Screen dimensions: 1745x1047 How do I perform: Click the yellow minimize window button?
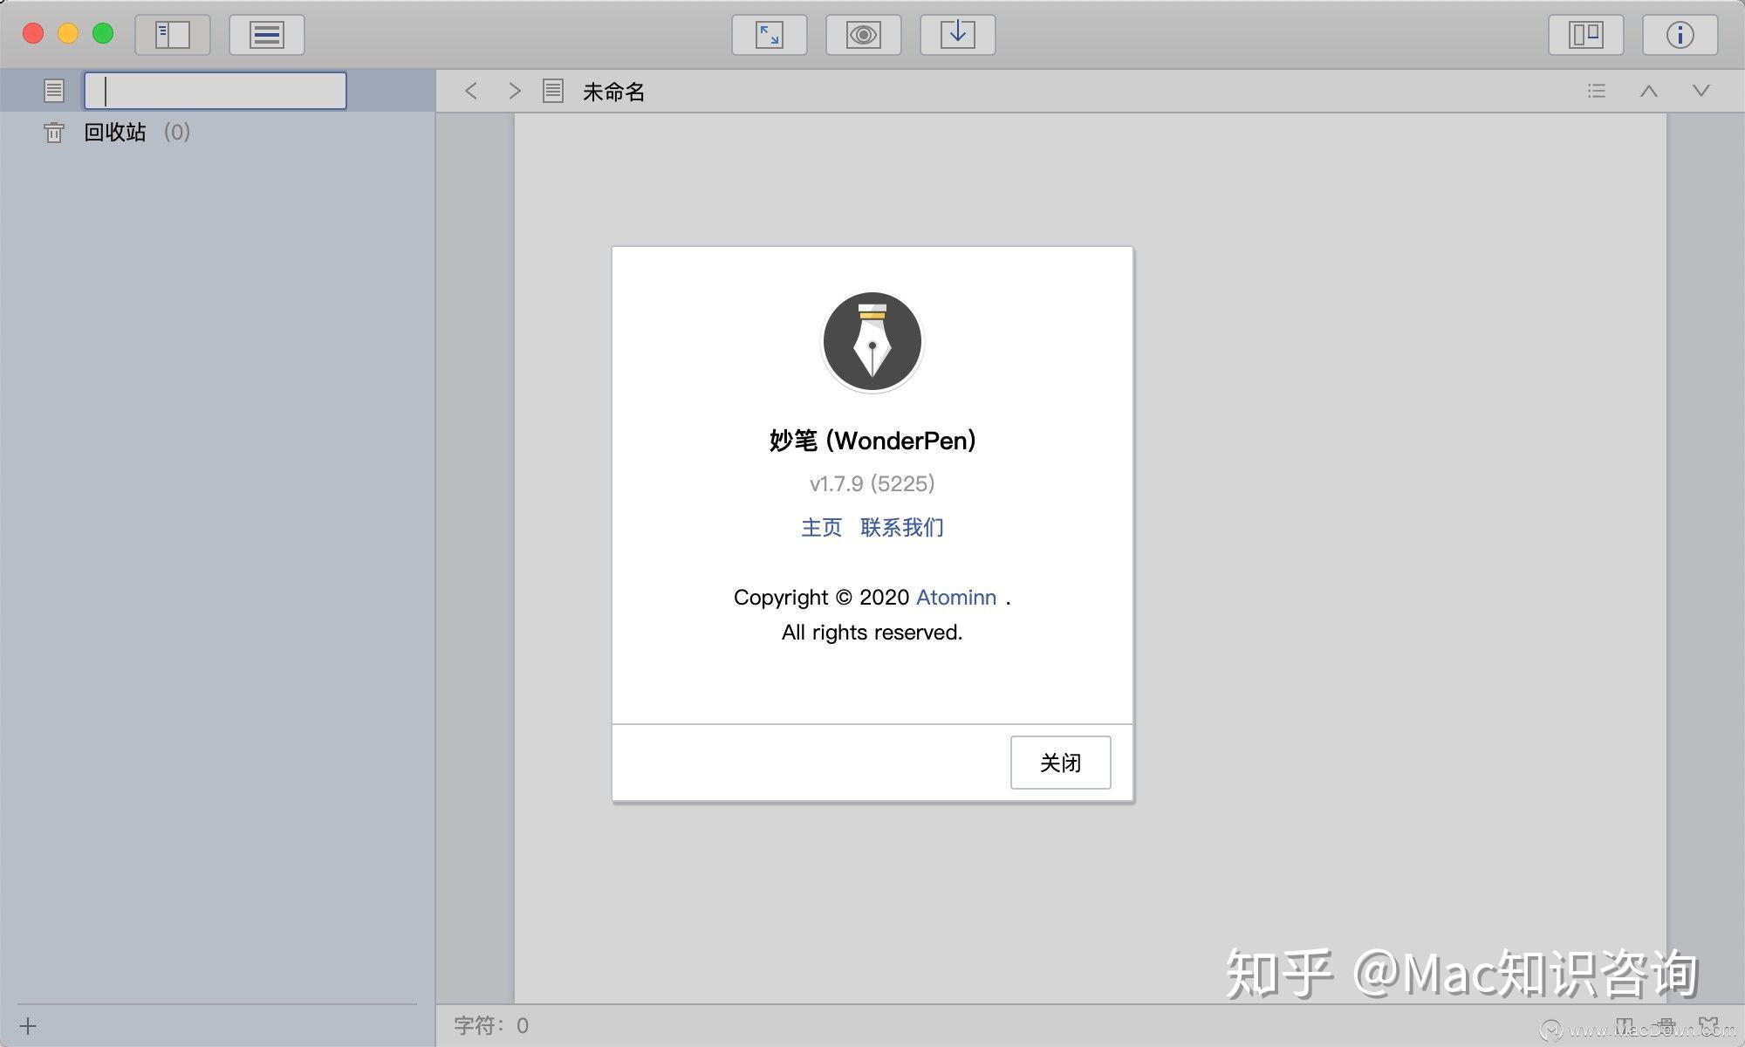(x=68, y=34)
